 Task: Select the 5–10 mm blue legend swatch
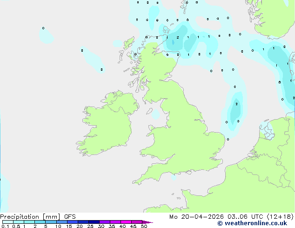51,222
